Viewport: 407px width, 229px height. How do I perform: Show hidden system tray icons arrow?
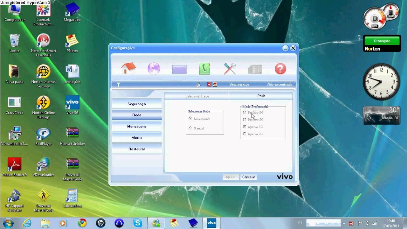point(345,223)
